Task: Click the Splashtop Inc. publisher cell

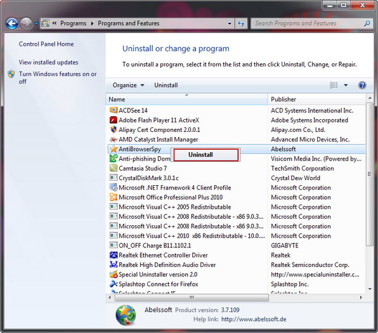Action: click(x=290, y=284)
